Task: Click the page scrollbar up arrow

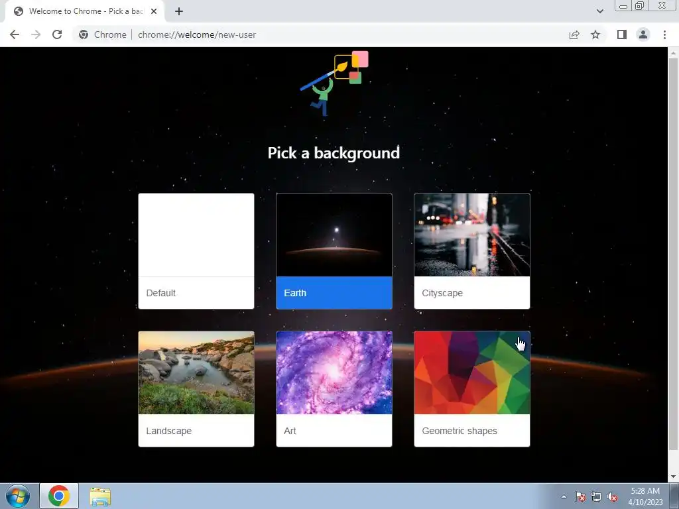Action: tap(673, 53)
